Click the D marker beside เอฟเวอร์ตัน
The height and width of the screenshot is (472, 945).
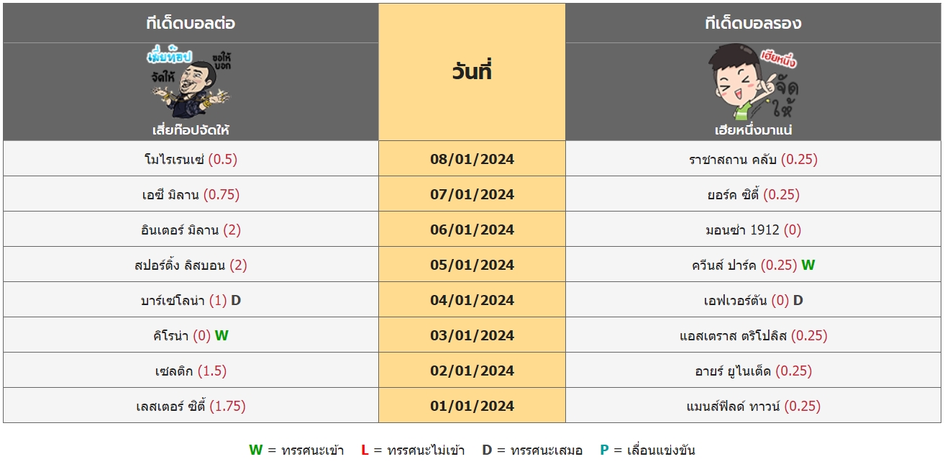(798, 300)
